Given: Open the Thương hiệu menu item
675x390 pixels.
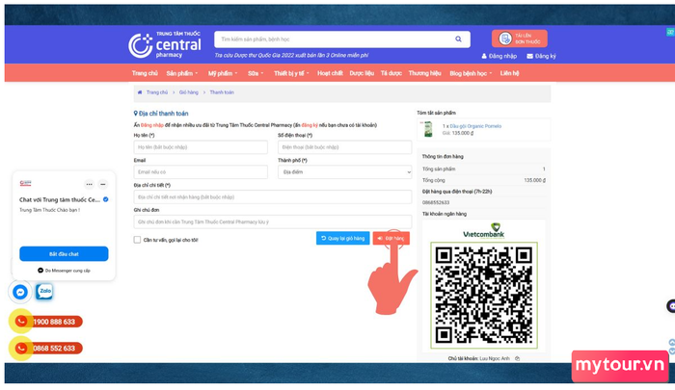Looking at the screenshot, I should point(424,73).
